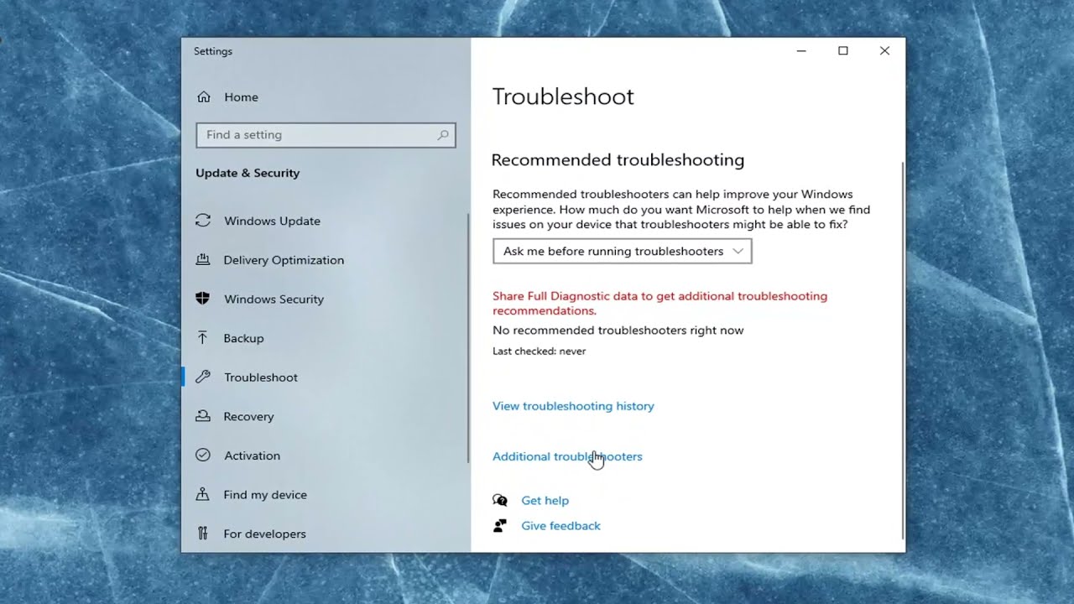
Task: Click the Find a setting search box
Action: pos(326,135)
